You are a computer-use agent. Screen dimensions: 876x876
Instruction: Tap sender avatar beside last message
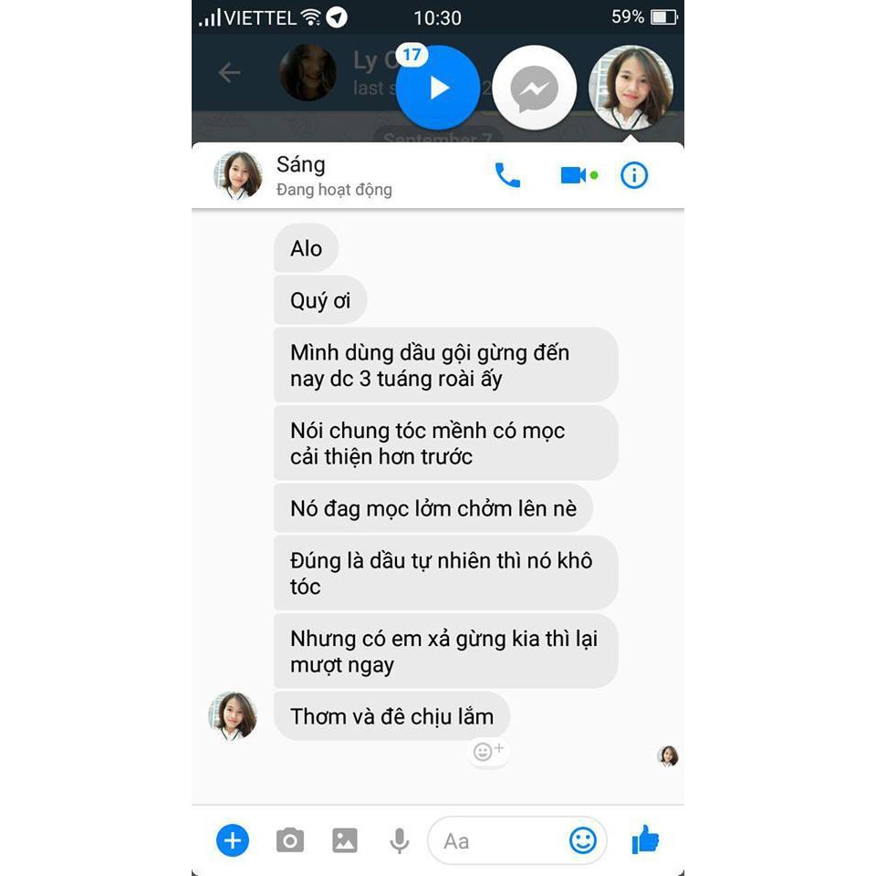[x=233, y=716]
